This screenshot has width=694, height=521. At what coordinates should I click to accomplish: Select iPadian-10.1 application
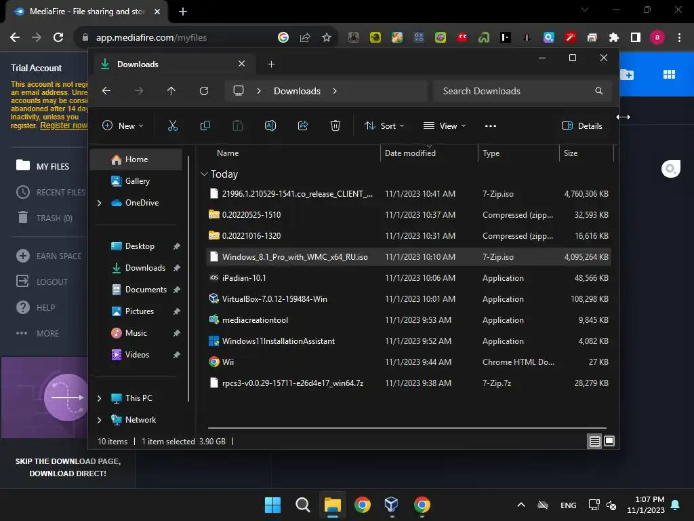409,278
